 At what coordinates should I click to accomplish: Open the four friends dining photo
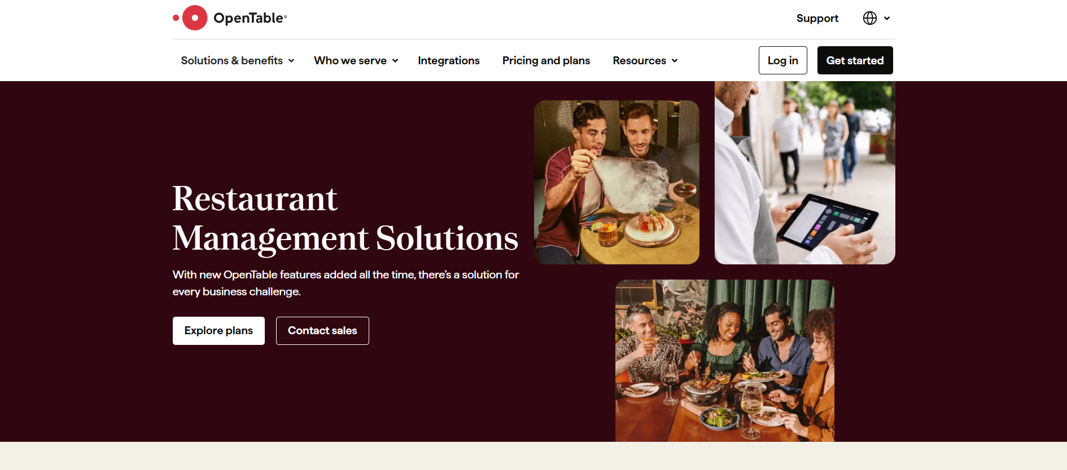725,361
